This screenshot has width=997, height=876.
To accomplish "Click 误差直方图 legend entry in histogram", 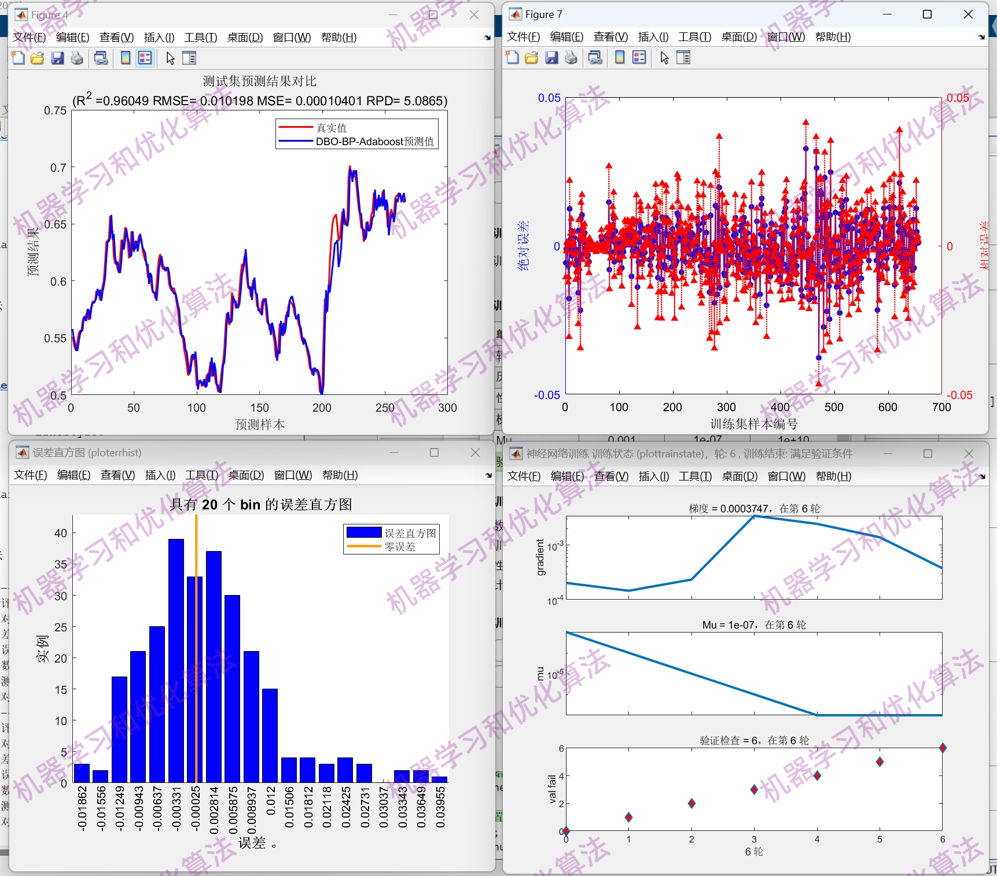I will [410, 533].
